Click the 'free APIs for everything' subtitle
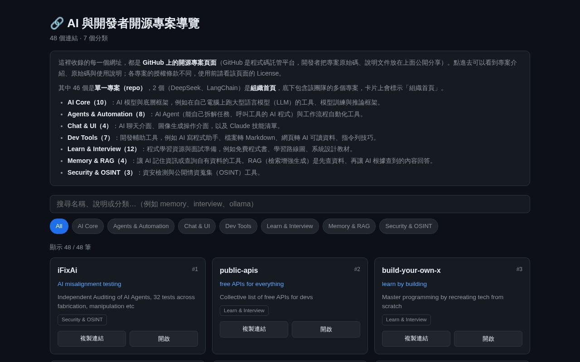Image resolution: width=580 pixels, height=362 pixels. tap(252, 284)
